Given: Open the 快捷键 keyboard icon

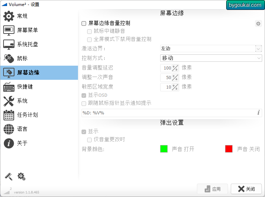Looking at the screenshot, I should click(x=8, y=87).
